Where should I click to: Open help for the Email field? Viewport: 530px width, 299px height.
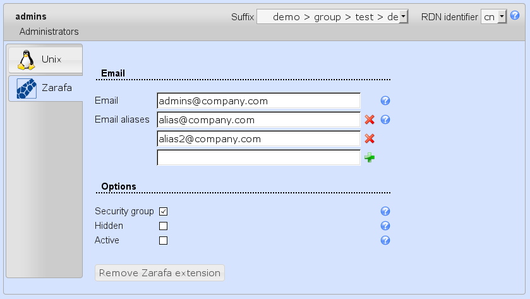click(385, 101)
